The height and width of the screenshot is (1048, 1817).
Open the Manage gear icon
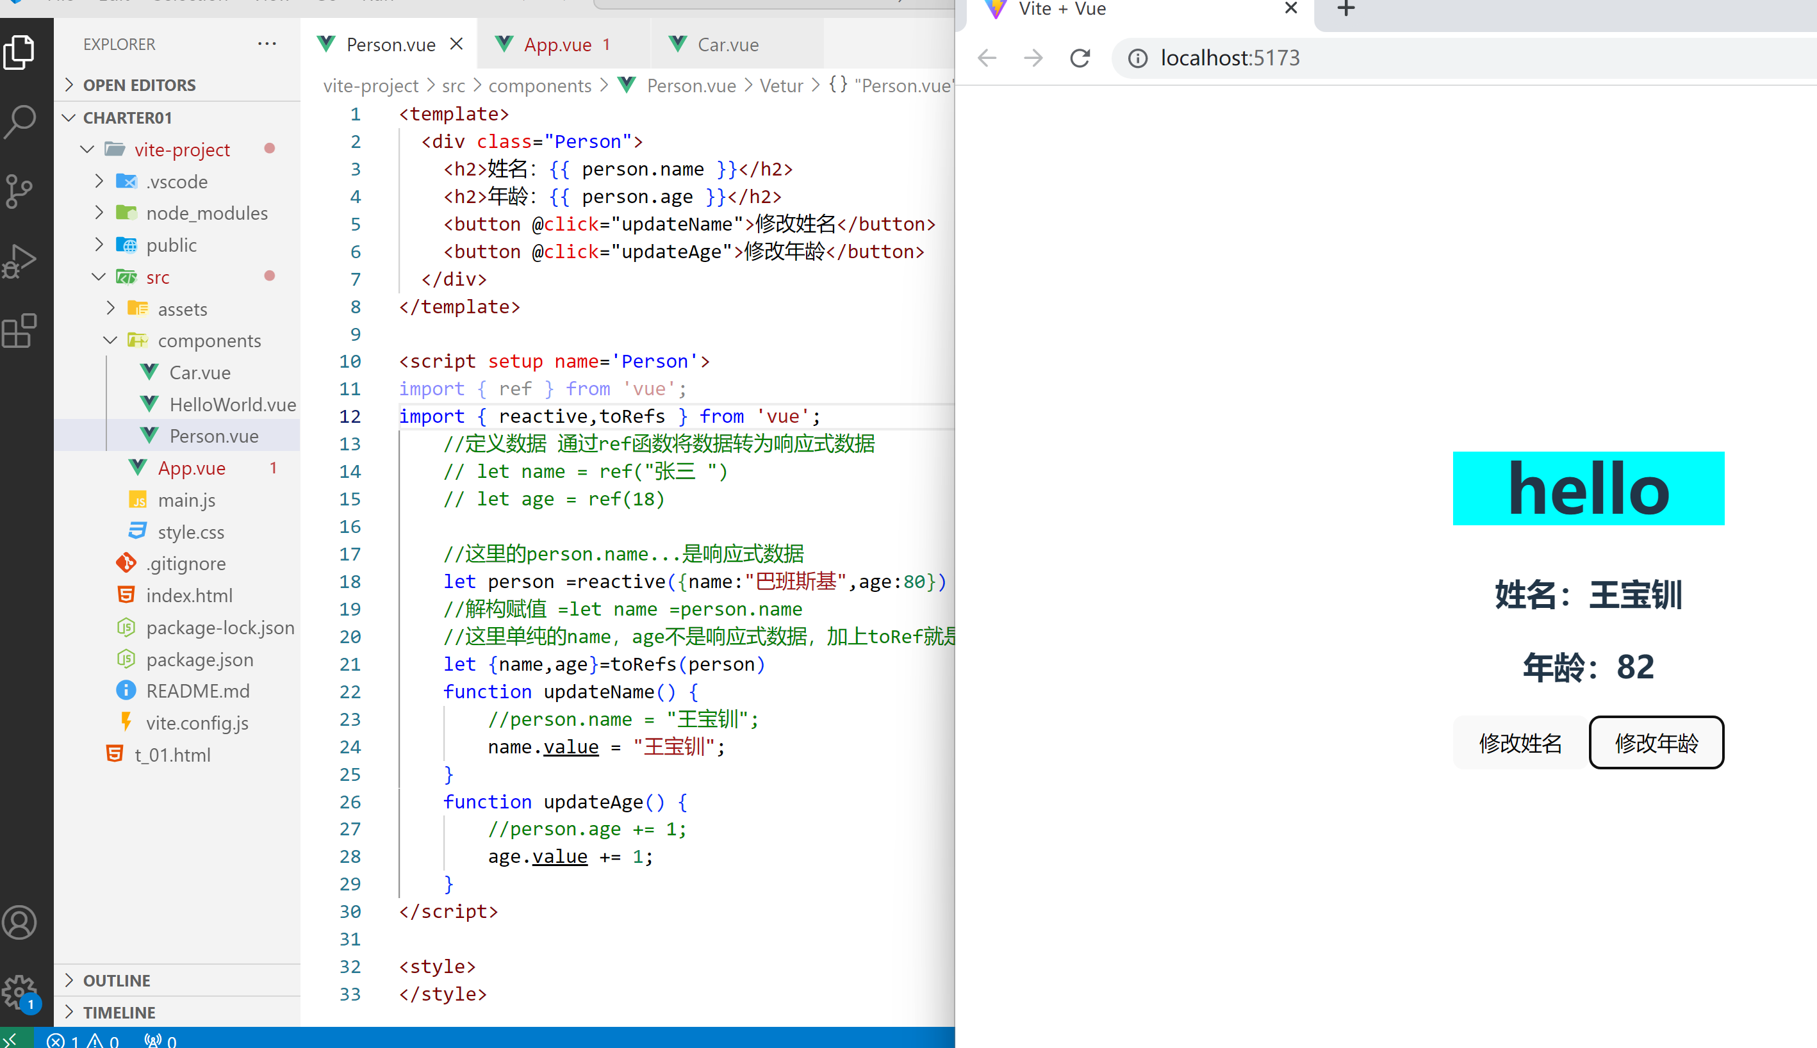(x=19, y=992)
